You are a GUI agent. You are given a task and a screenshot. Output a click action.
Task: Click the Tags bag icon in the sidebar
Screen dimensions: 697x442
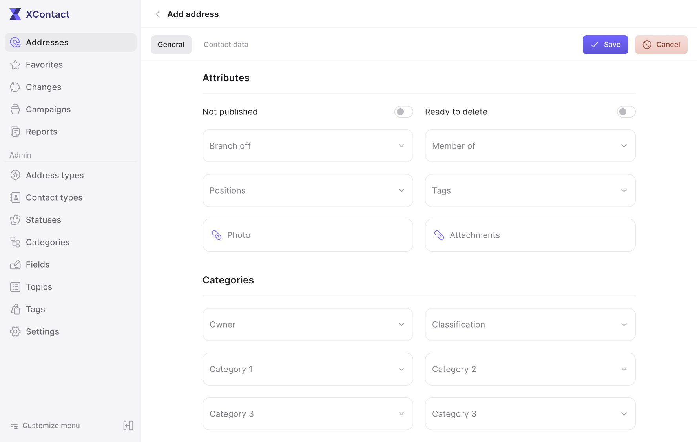[15, 309]
